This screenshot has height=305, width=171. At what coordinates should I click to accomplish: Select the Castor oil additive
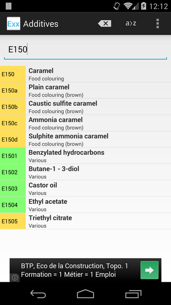pos(85,188)
